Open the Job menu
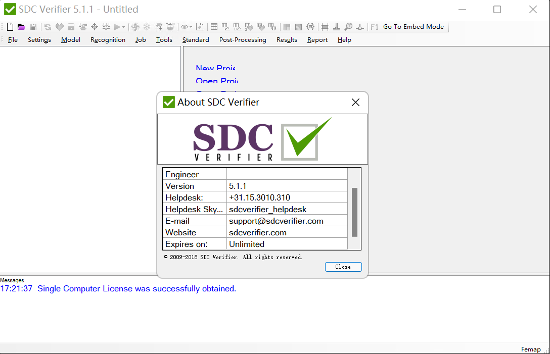 click(141, 40)
